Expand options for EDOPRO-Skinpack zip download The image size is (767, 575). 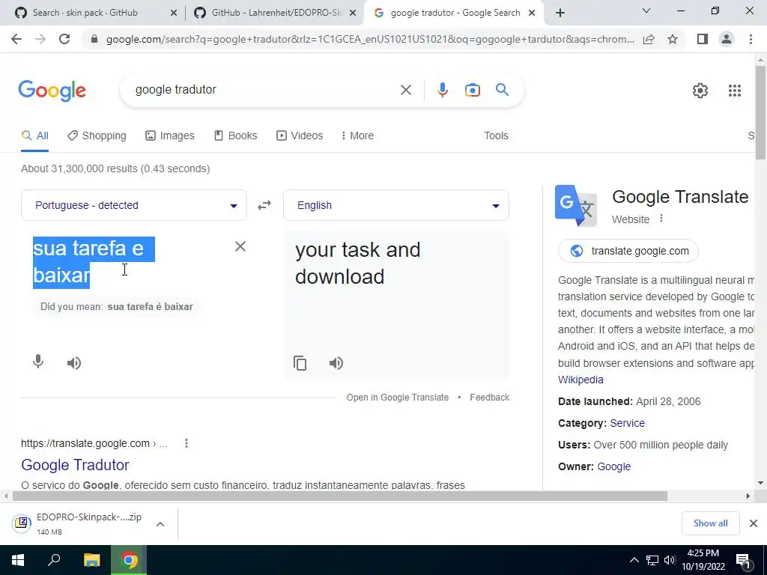tap(160, 524)
